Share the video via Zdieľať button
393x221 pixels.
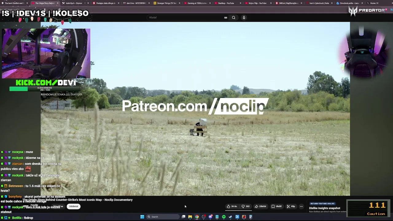click(260, 206)
